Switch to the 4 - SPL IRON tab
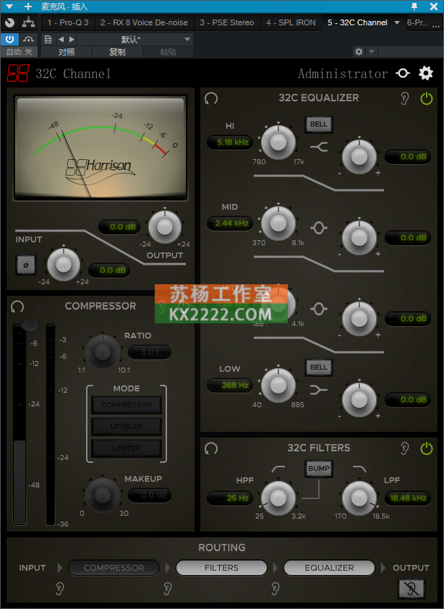This screenshot has width=444, height=609. [291, 22]
